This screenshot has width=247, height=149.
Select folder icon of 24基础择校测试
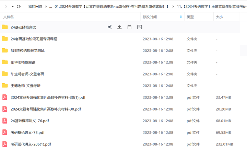point(5,27)
